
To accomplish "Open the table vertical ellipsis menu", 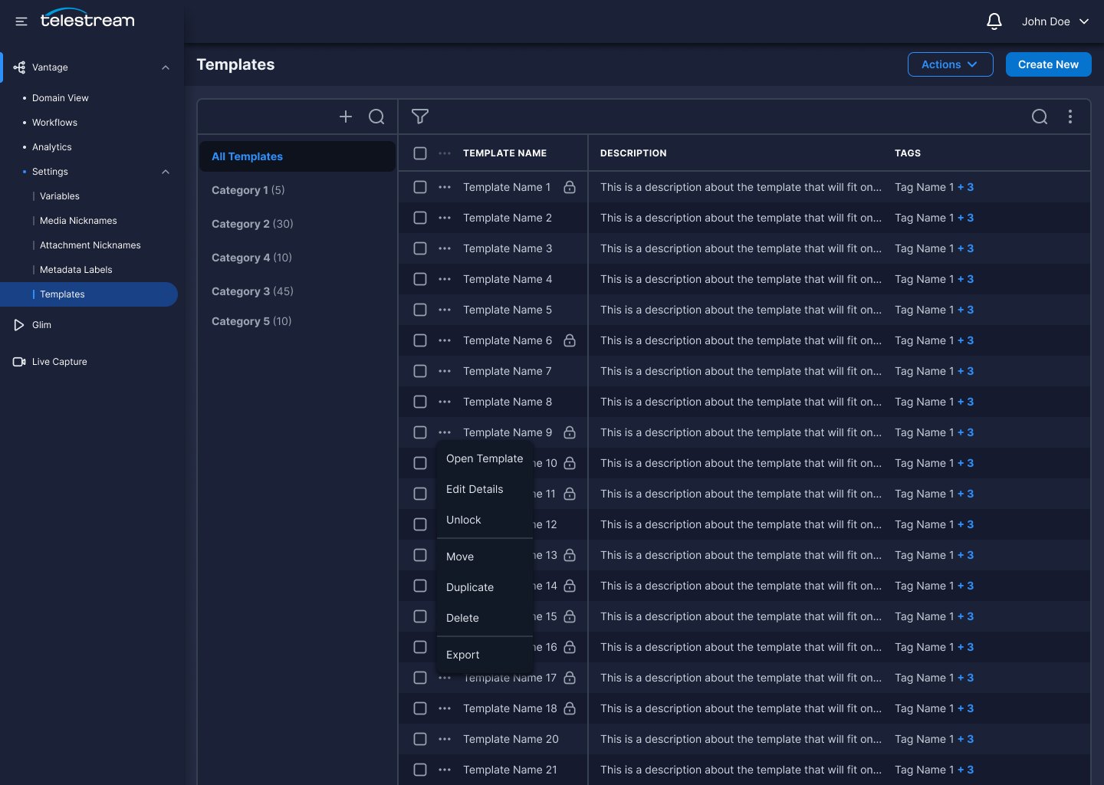I will coord(1070,117).
